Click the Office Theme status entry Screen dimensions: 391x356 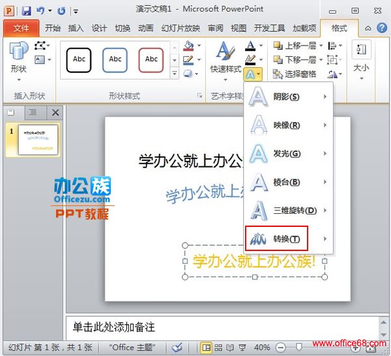coord(132,348)
